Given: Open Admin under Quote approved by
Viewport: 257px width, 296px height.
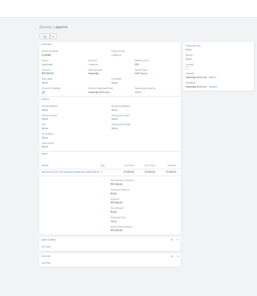Looking at the screenshot, I should (x=138, y=92).
